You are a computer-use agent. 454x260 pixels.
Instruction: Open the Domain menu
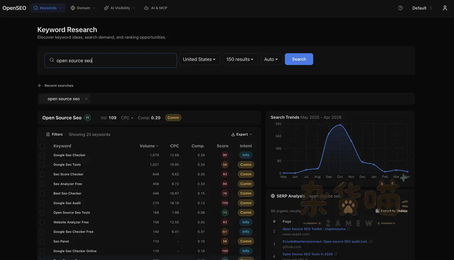[x=83, y=8]
